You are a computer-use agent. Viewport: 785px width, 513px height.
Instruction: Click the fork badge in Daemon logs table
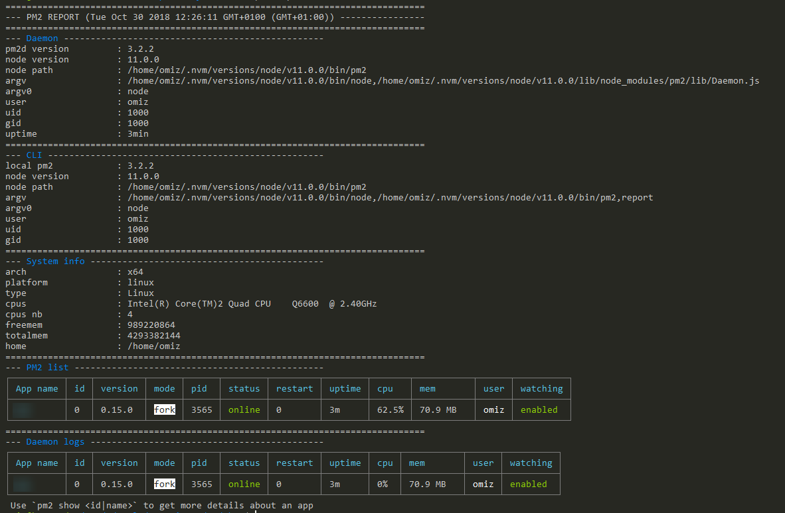164,484
